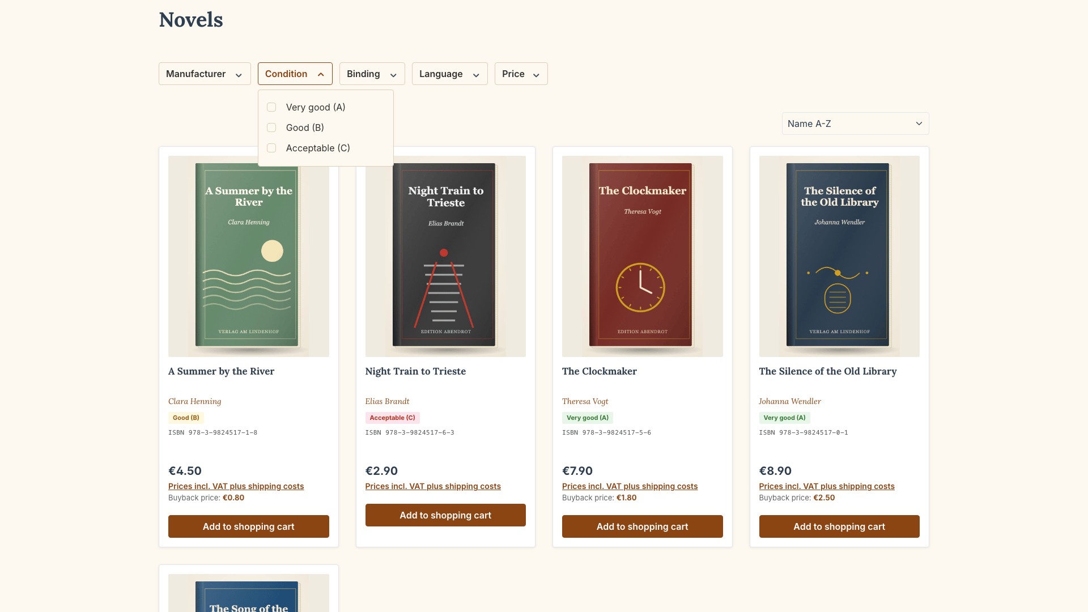Screen dimensions: 1088x612
Task: Check the Very good (A) condition checkbox
Action: (x=271, y=107)
